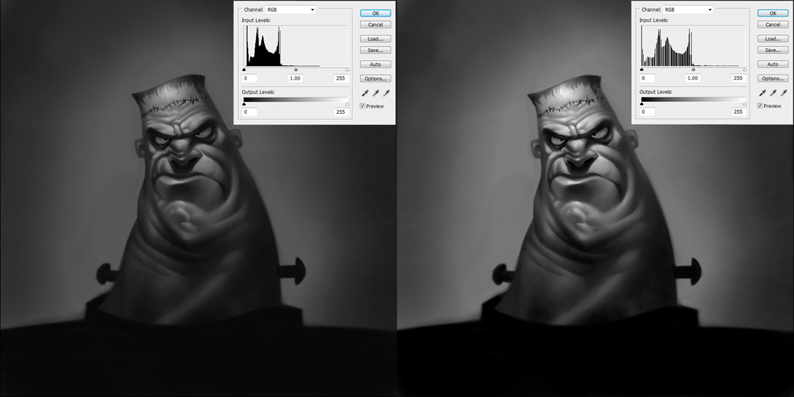Click Auto in the left Levels dialog
Image resolution: width=794 pixels, height=397 pixels.
coord(376,64)
